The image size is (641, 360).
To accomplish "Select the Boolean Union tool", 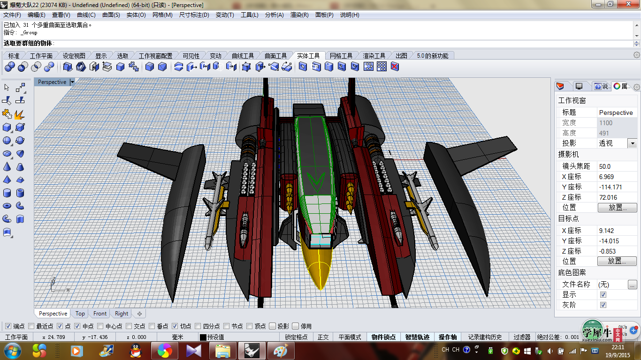I will (9, 67).
